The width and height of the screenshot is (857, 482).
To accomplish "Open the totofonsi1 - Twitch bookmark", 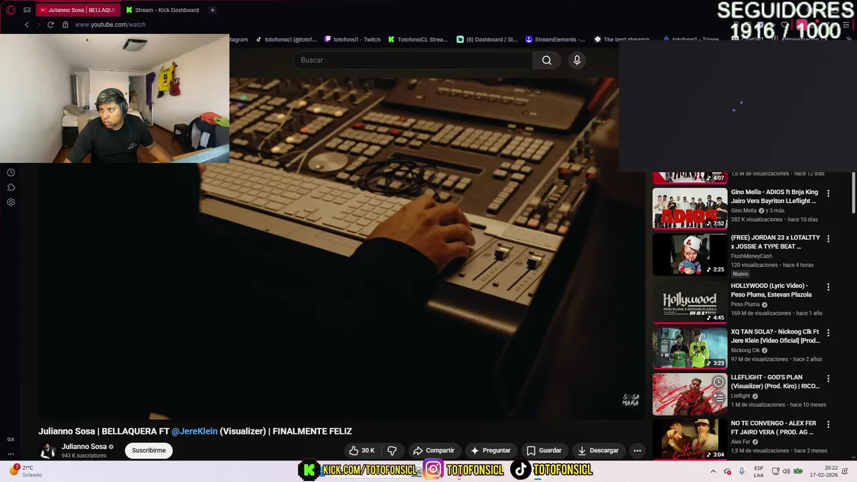I will (x=352, y=39).
